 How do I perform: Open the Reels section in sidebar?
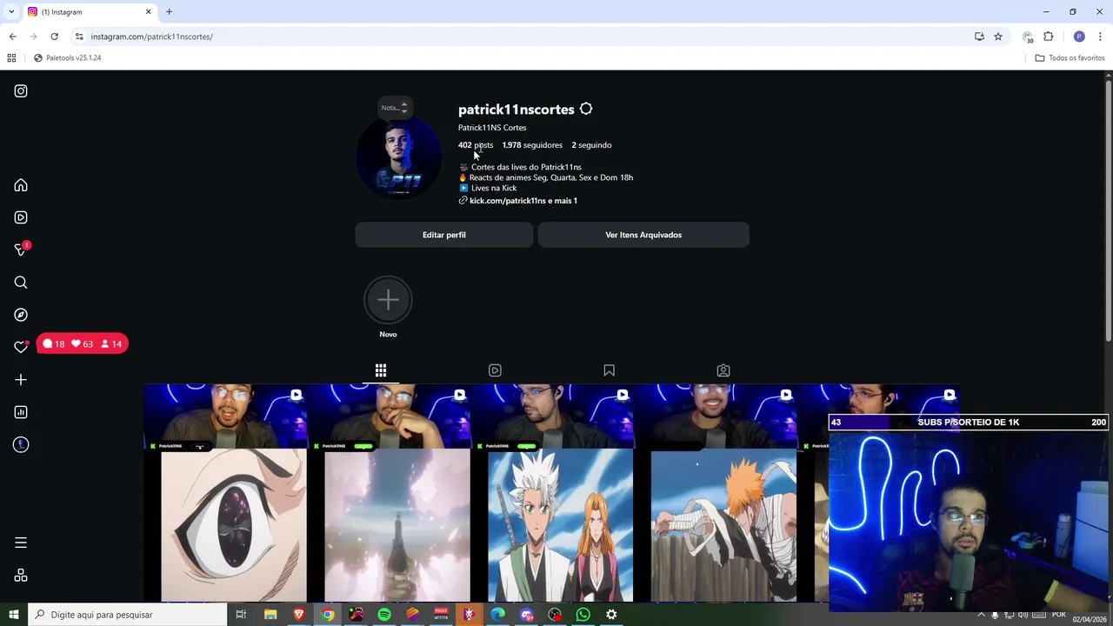coord(21,217)
